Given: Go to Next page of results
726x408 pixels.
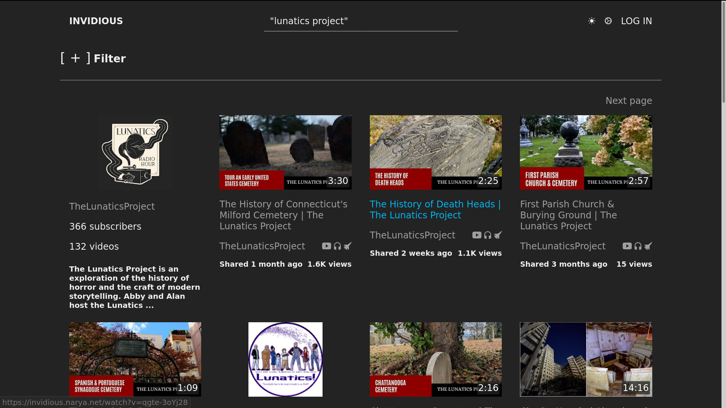Looking at the screenshot, I should 628,101.
